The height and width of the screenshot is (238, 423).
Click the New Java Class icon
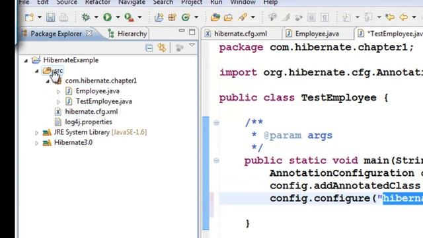pos(186,18)
